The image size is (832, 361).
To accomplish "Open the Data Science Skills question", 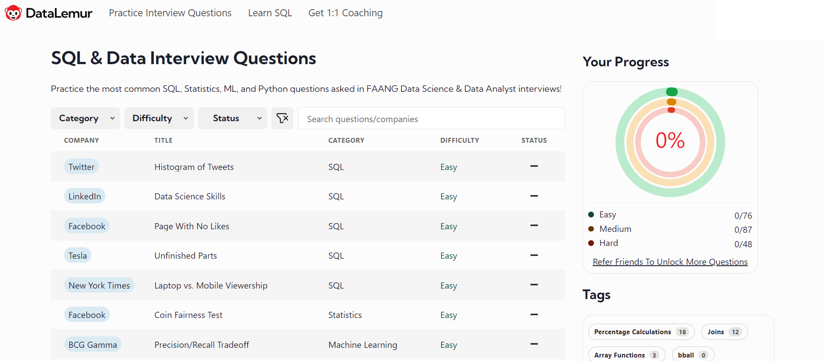I will click(x=190, y=196).
